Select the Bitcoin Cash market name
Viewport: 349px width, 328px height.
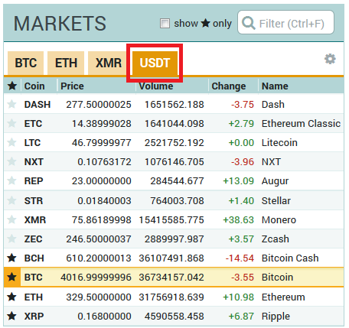coord(290,258)
